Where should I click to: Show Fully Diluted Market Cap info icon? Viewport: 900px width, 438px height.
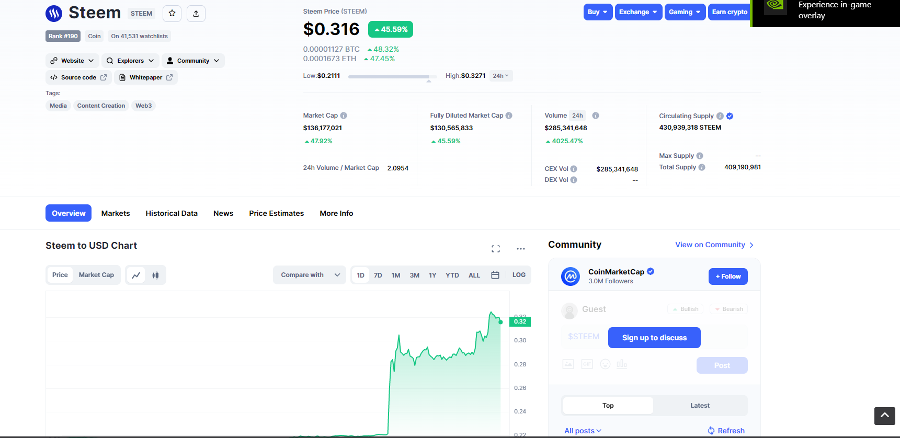click(509, 116)
